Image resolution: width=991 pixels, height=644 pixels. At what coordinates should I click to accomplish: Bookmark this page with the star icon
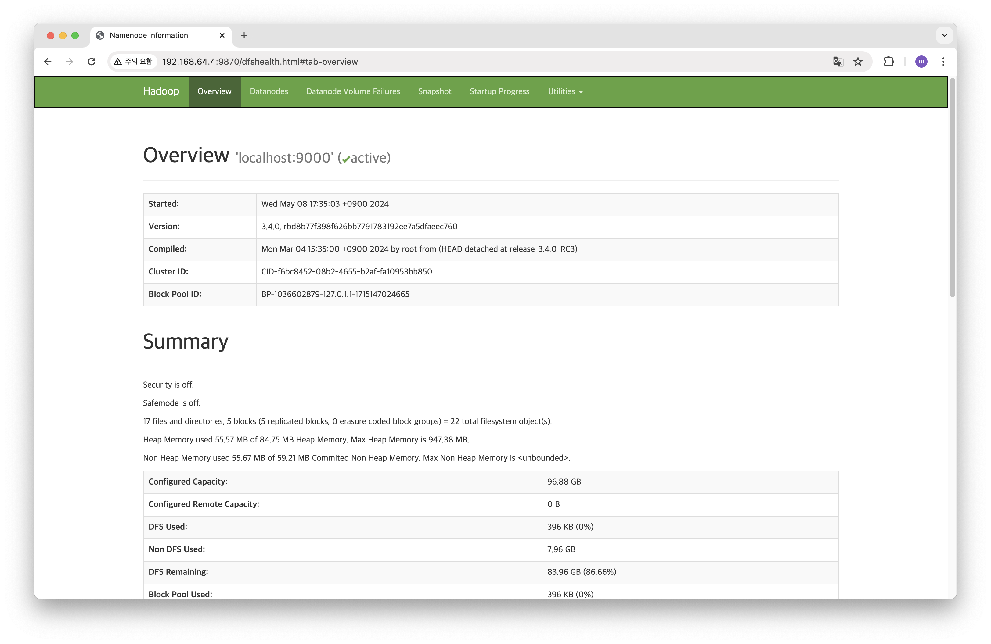(858, 62)
